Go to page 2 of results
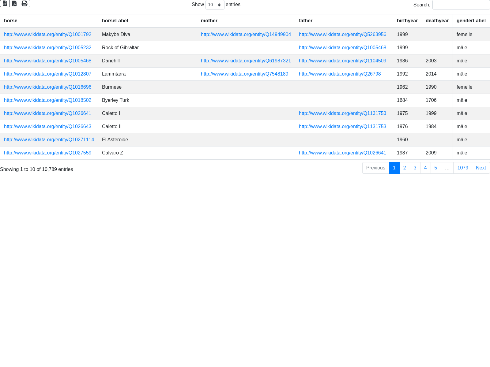The height and width of the screenshot is (367, 490). pyautogui.click(x=405, y=168)
